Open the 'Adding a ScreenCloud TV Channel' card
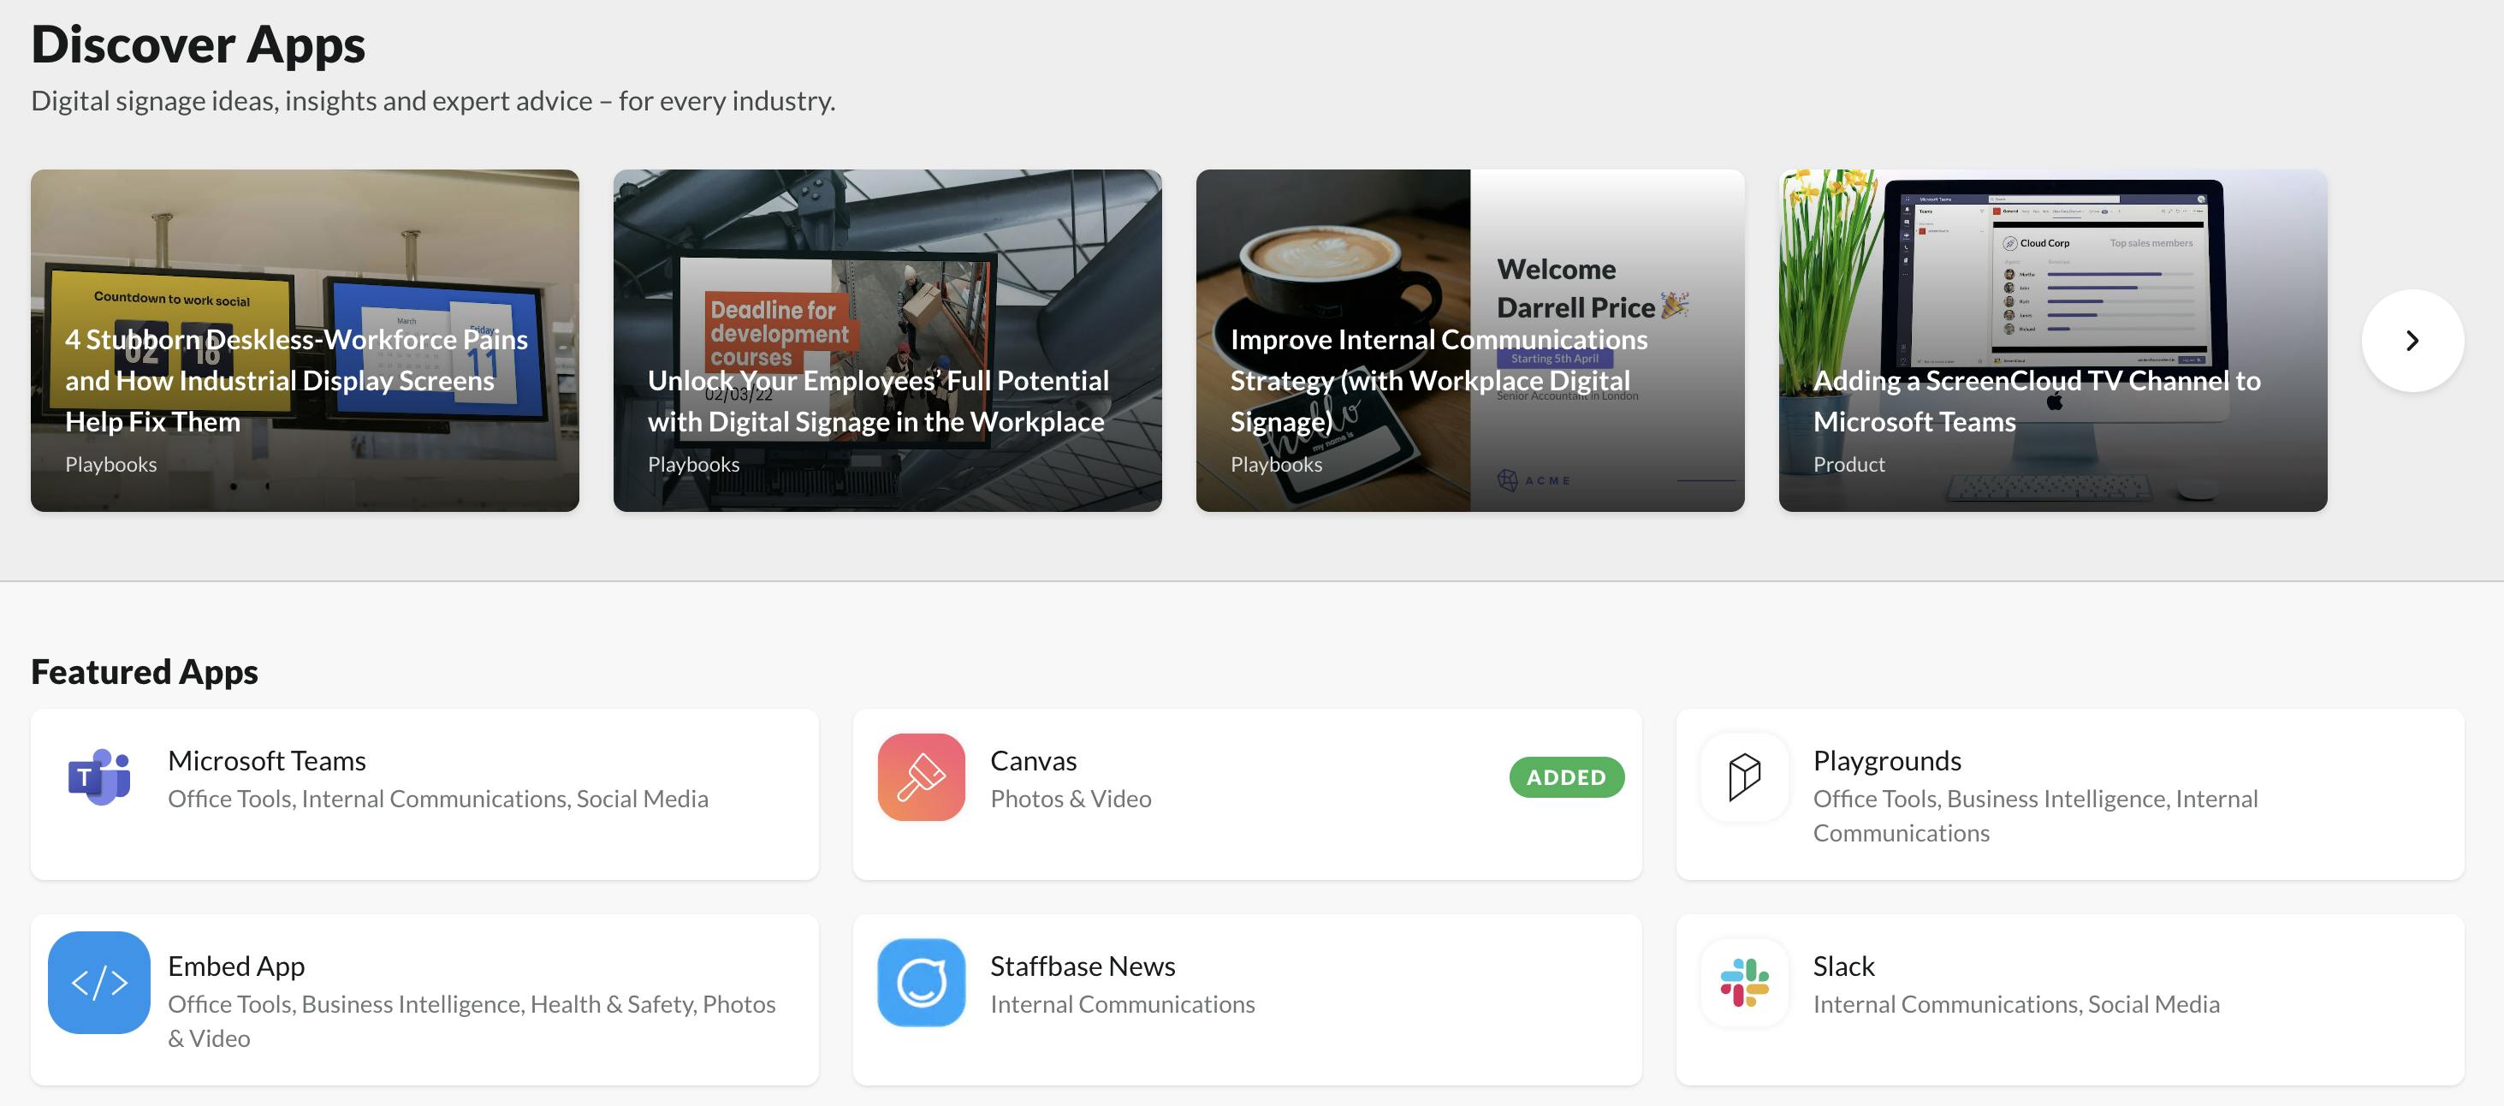This screenshot has height=1106, width=2504. [x=2052, y=341]
